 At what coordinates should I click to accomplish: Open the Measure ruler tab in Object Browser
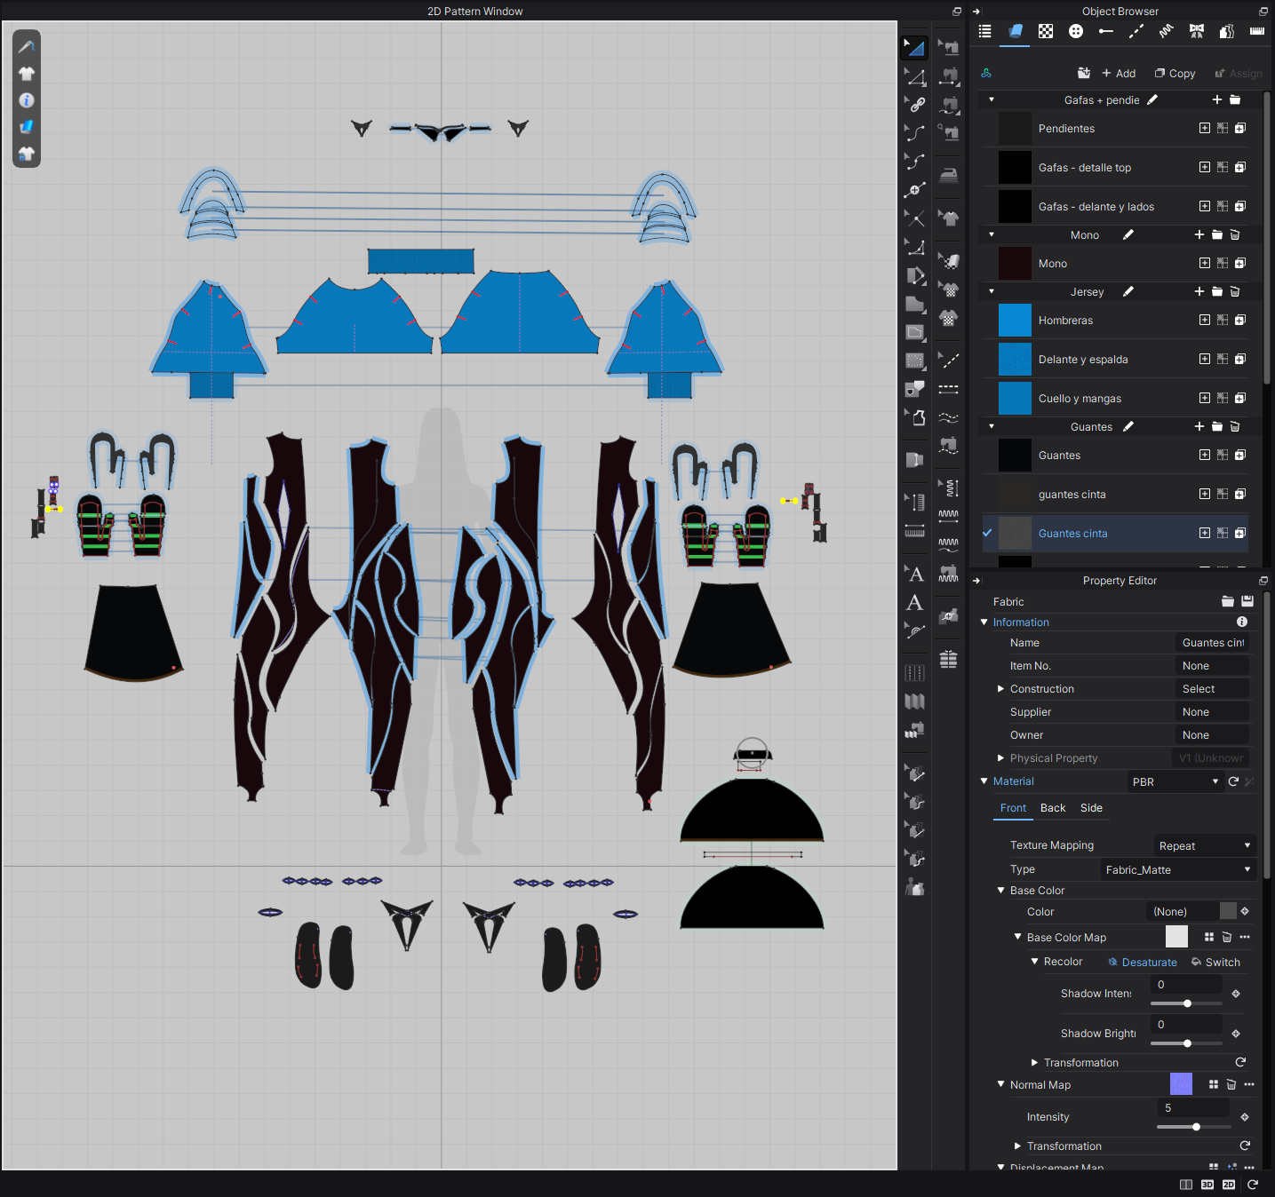pyautogui.click(x=1256, y=32)
